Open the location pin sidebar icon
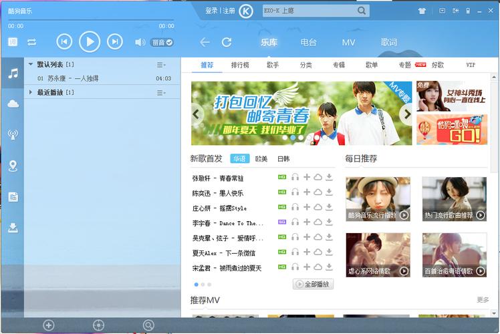500x334 pixels. (x=13, y=166)
